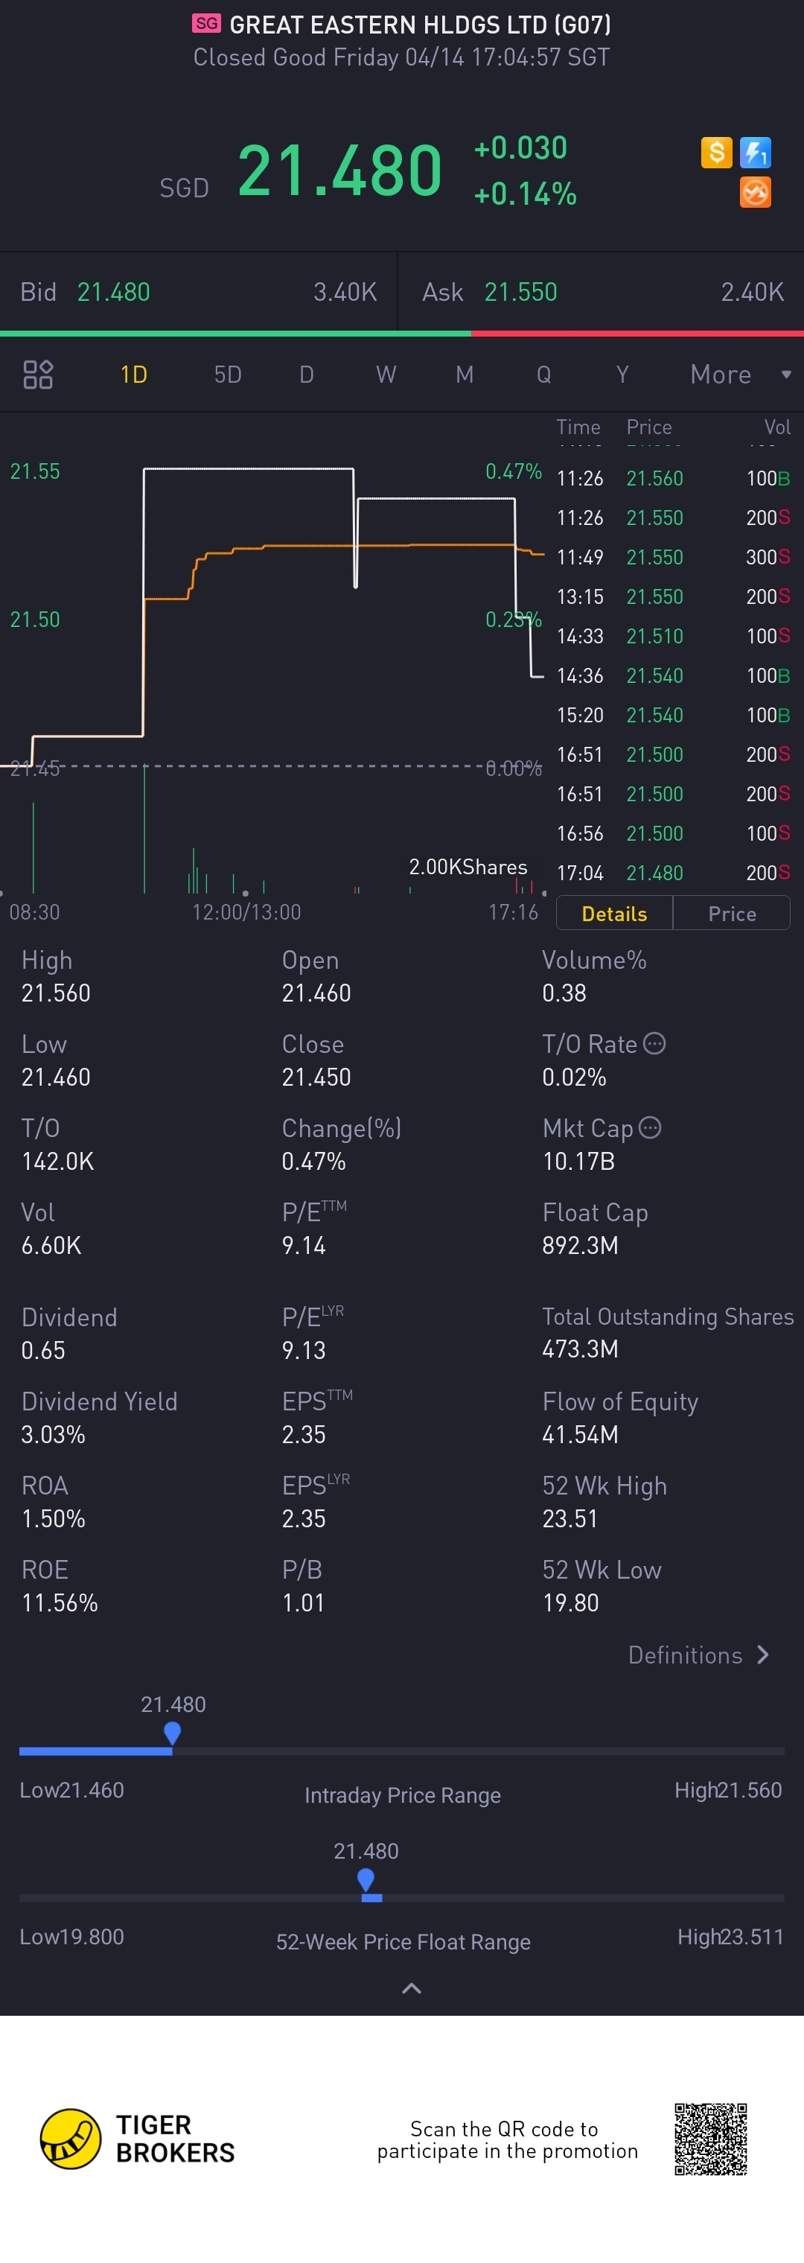Screen dimensions: 804x2263
Task: Tap the Dividend Yield 3.03% value
Action: [x=54, y=1435]
